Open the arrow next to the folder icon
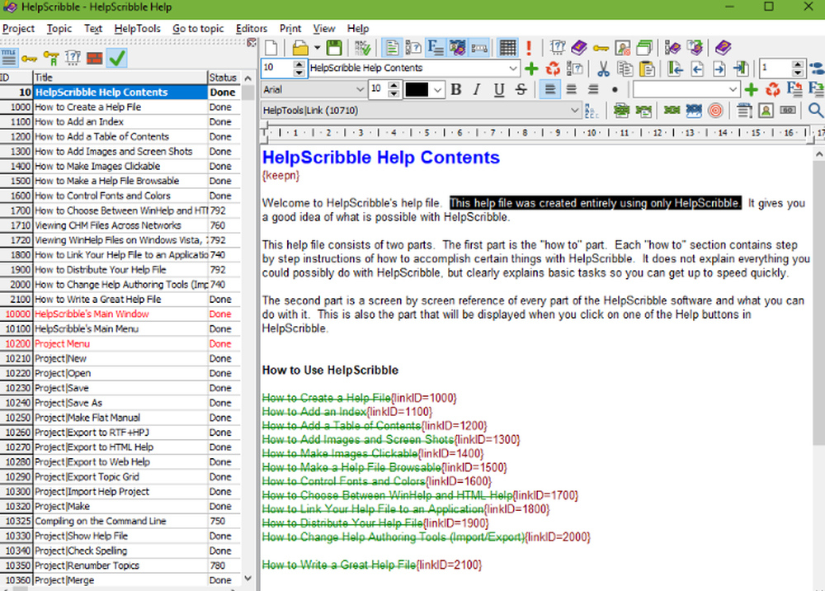Image resolution: width=825 pixels, height=591 pixels. pyautogui.click(x=318, y=48)
